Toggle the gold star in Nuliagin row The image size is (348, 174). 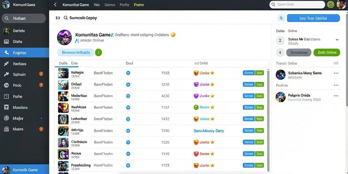[212, 73]
